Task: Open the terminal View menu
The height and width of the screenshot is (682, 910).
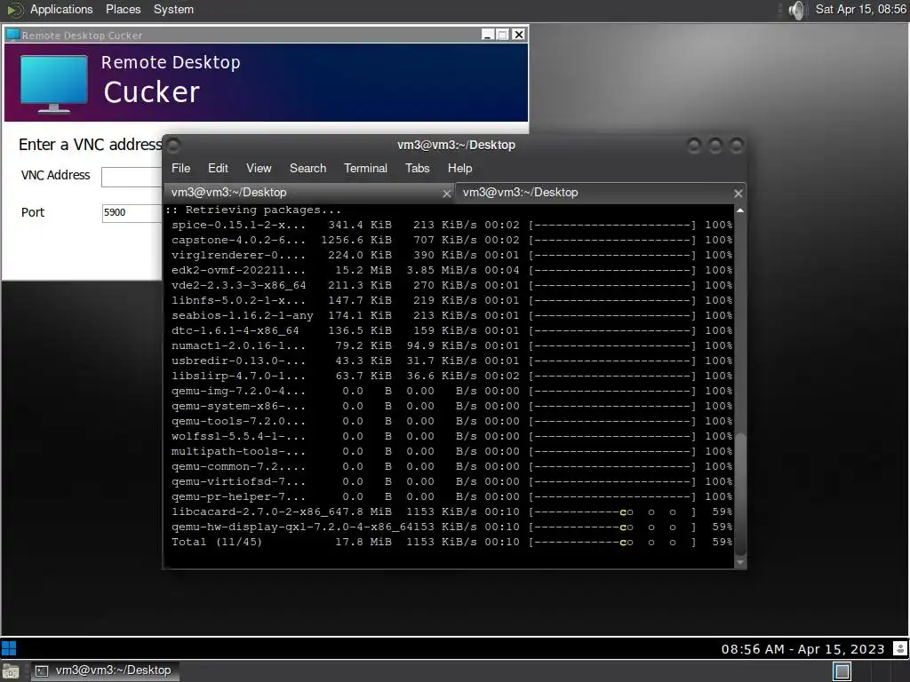Action: [259, 168]
